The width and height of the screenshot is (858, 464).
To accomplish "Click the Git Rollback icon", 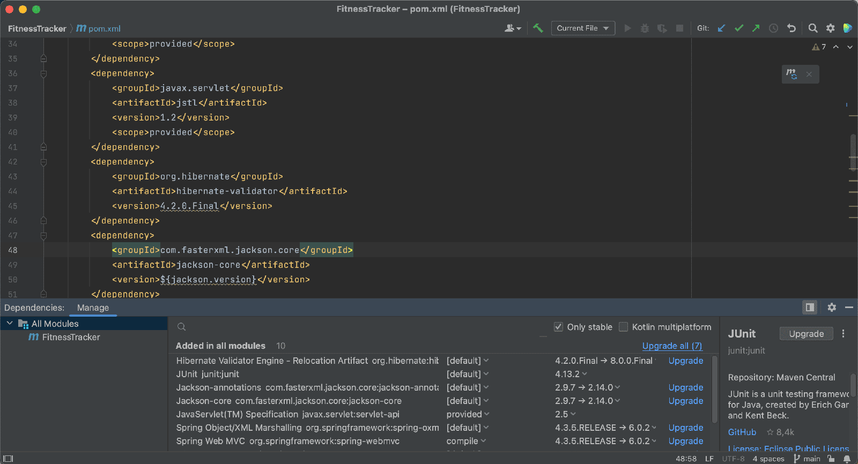I will tap(791, 28).
